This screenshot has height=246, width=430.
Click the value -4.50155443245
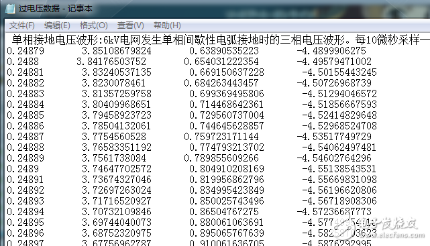[x=339, y=72]
